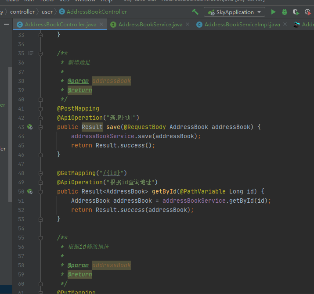Switch to AddressBookService.java tab
Viewport: 314px width, 294px height.
click(150, 25)
